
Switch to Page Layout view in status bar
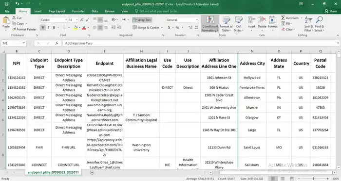tap(283, 179)
